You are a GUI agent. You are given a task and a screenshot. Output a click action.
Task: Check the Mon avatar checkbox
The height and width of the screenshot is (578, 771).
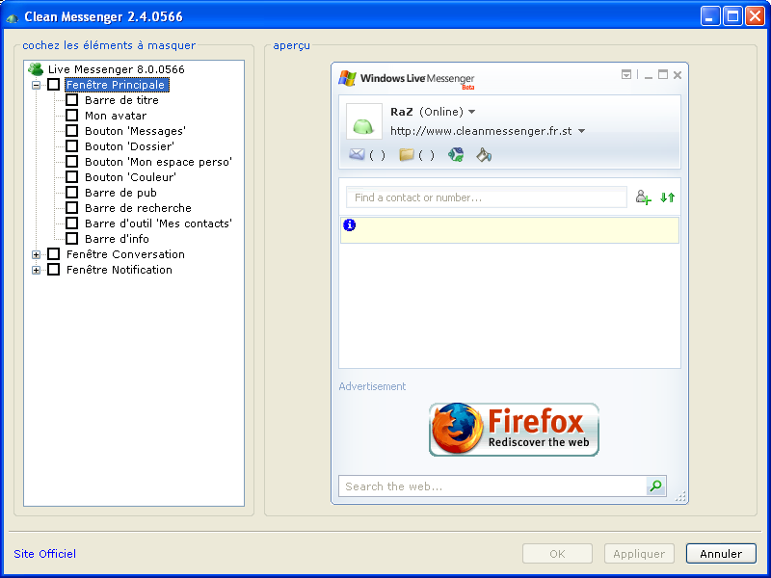tap(71, 116)
